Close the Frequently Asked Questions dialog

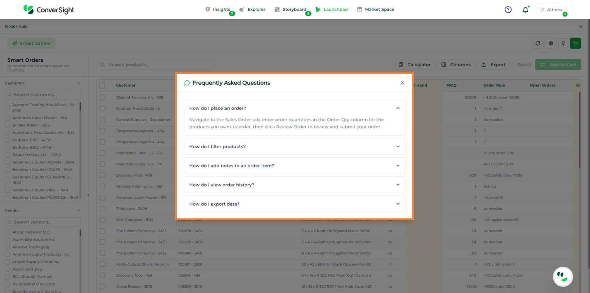click(x=402, y=83)
